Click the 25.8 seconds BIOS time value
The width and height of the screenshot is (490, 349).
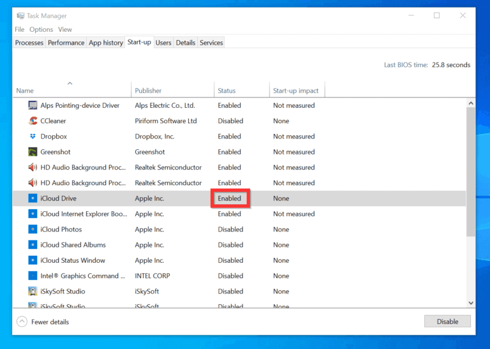(451, 65)
